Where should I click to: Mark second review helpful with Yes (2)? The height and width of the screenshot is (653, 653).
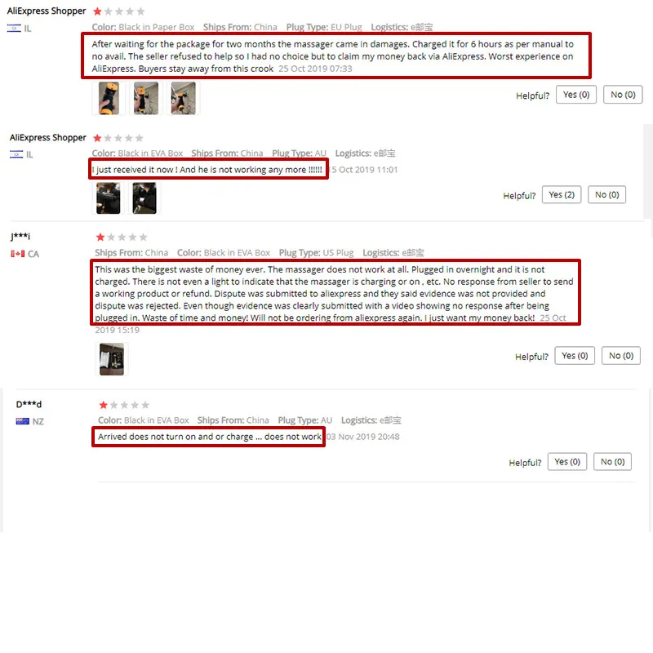(562, 194)
